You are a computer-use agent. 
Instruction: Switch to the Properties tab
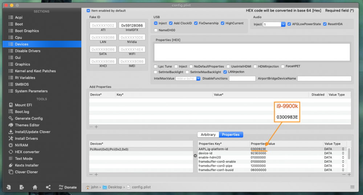[x=231, y=135]
